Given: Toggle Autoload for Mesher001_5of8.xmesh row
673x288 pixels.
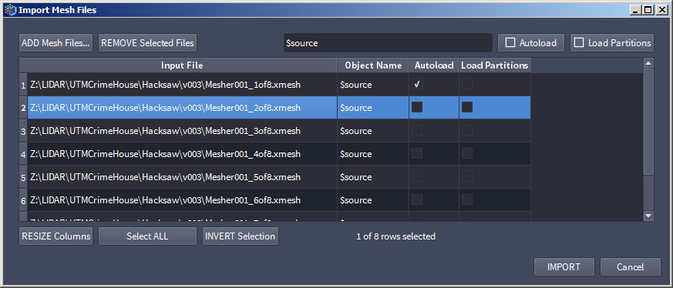Looking at the screenshot, I should 417,176.
